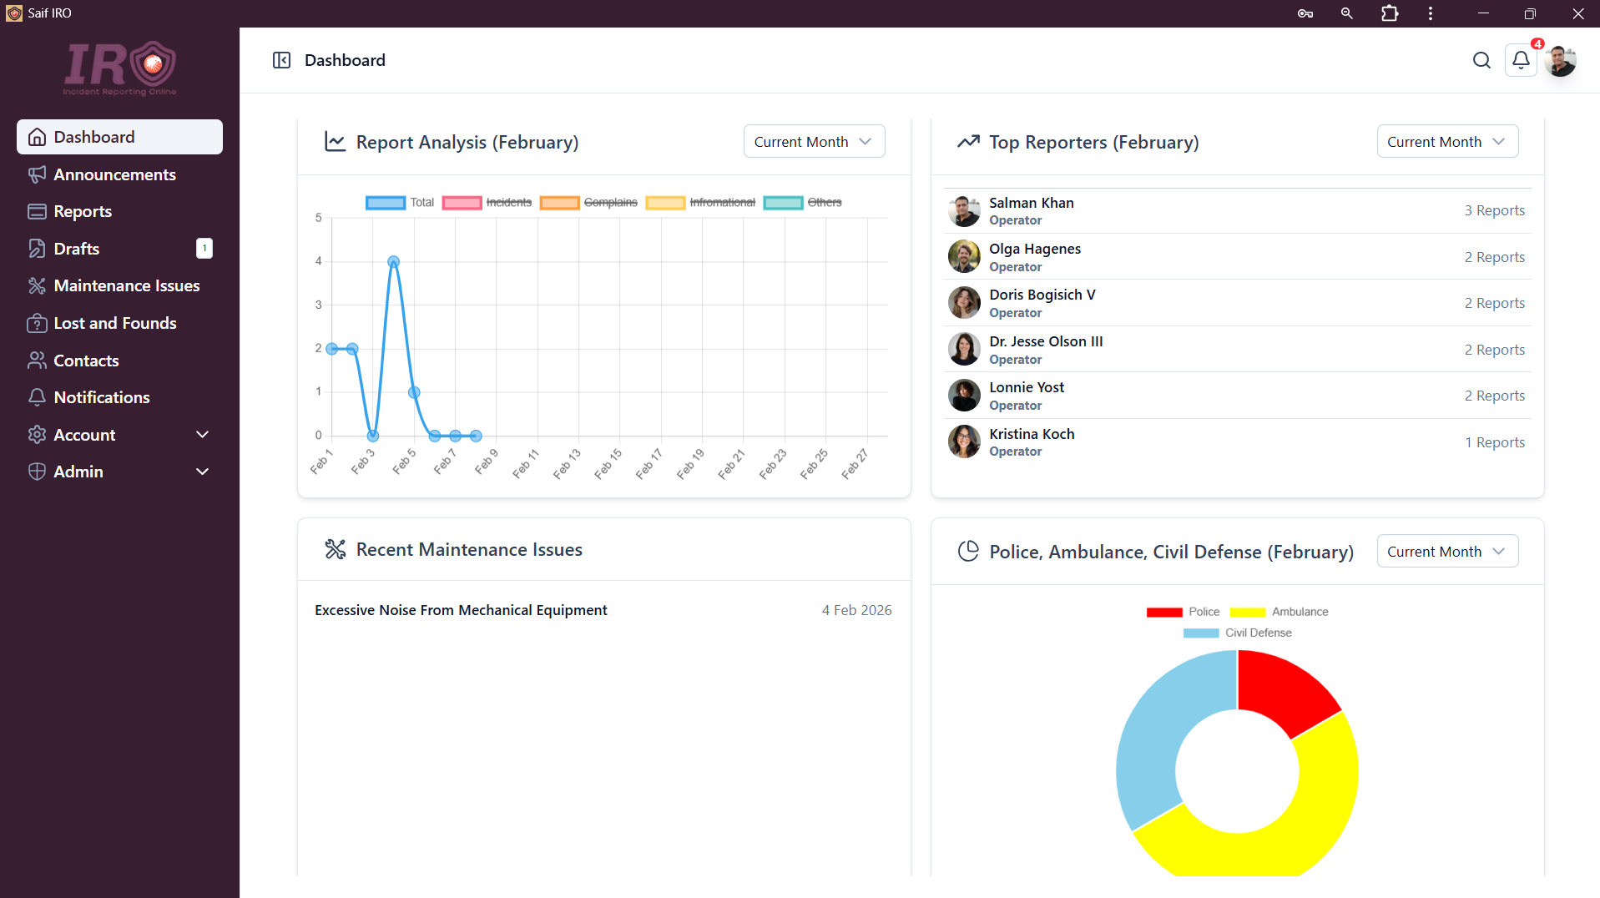The width and height of the screenshot is (1600, 898).
Task: Open Top Reporters Current Month dropdown
Action: (1446, 142)
